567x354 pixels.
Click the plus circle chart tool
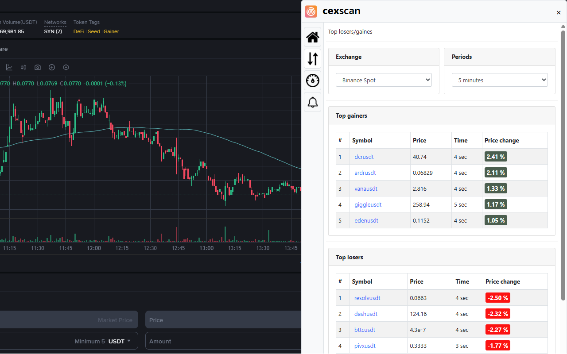point(52,67)
